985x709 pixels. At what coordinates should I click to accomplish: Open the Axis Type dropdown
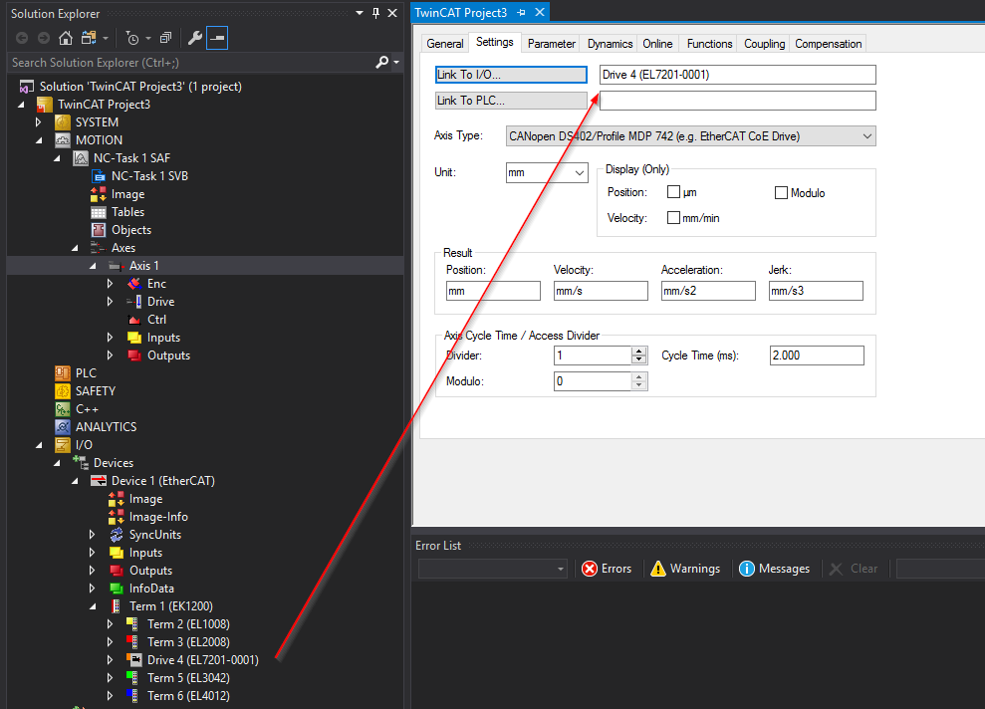click(x=690, y=136)
